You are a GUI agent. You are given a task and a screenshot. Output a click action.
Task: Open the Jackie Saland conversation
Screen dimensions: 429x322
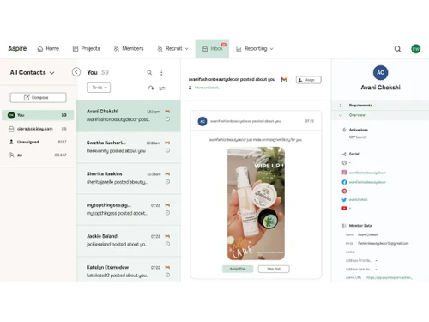point(129,240)
